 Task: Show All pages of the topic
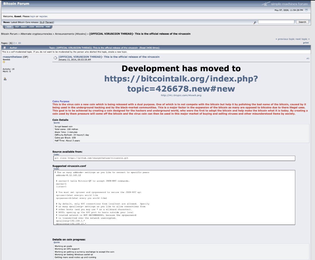pyautogui.click(x=20, y=43)
